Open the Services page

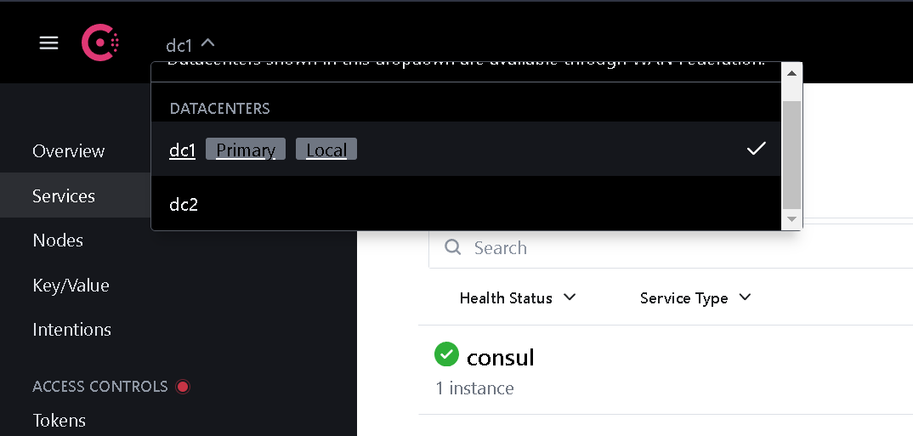64,195
